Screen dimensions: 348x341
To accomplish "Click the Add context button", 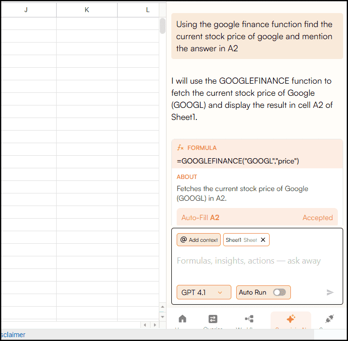I will pyautogui.click(x=198, y=240).
